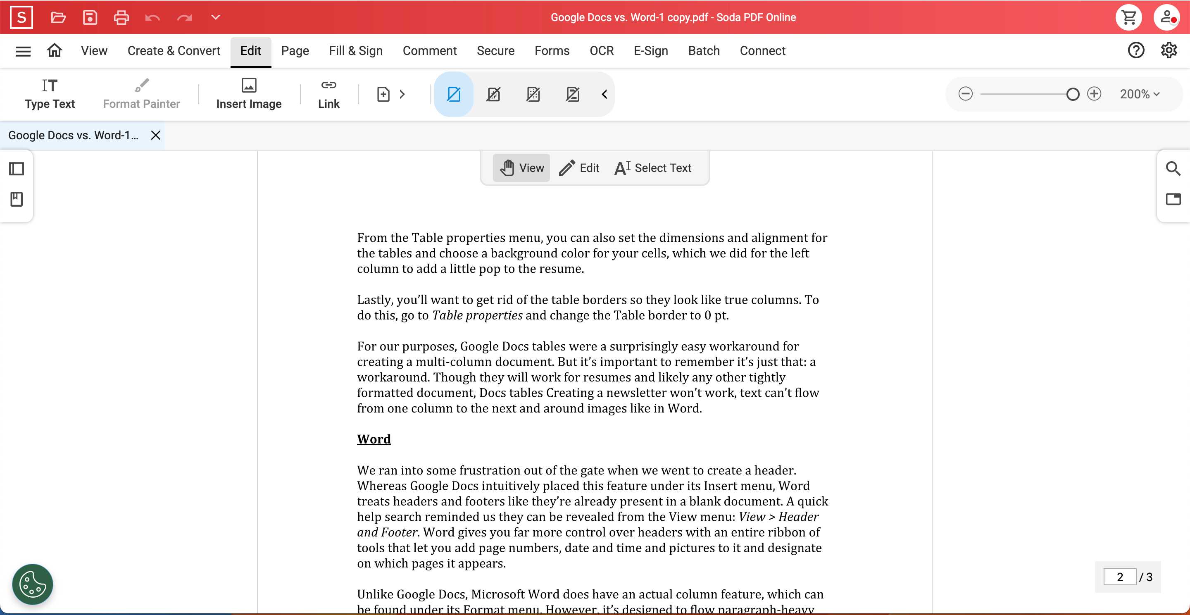Expand more tools with the right chevron
The width and height of the screenshot is (1190, 615).
402,94
